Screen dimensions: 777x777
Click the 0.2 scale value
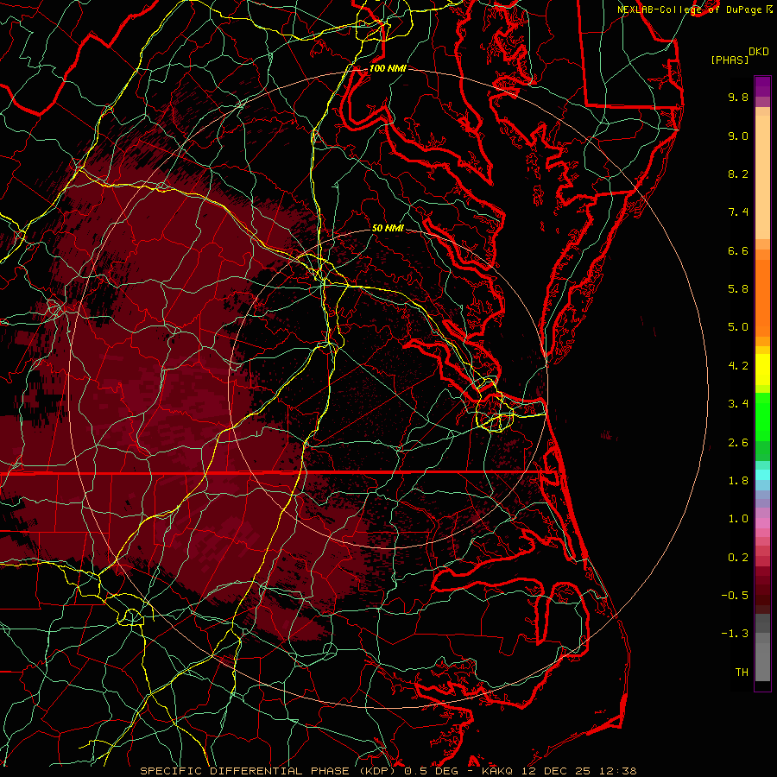(x=738, y=558)
